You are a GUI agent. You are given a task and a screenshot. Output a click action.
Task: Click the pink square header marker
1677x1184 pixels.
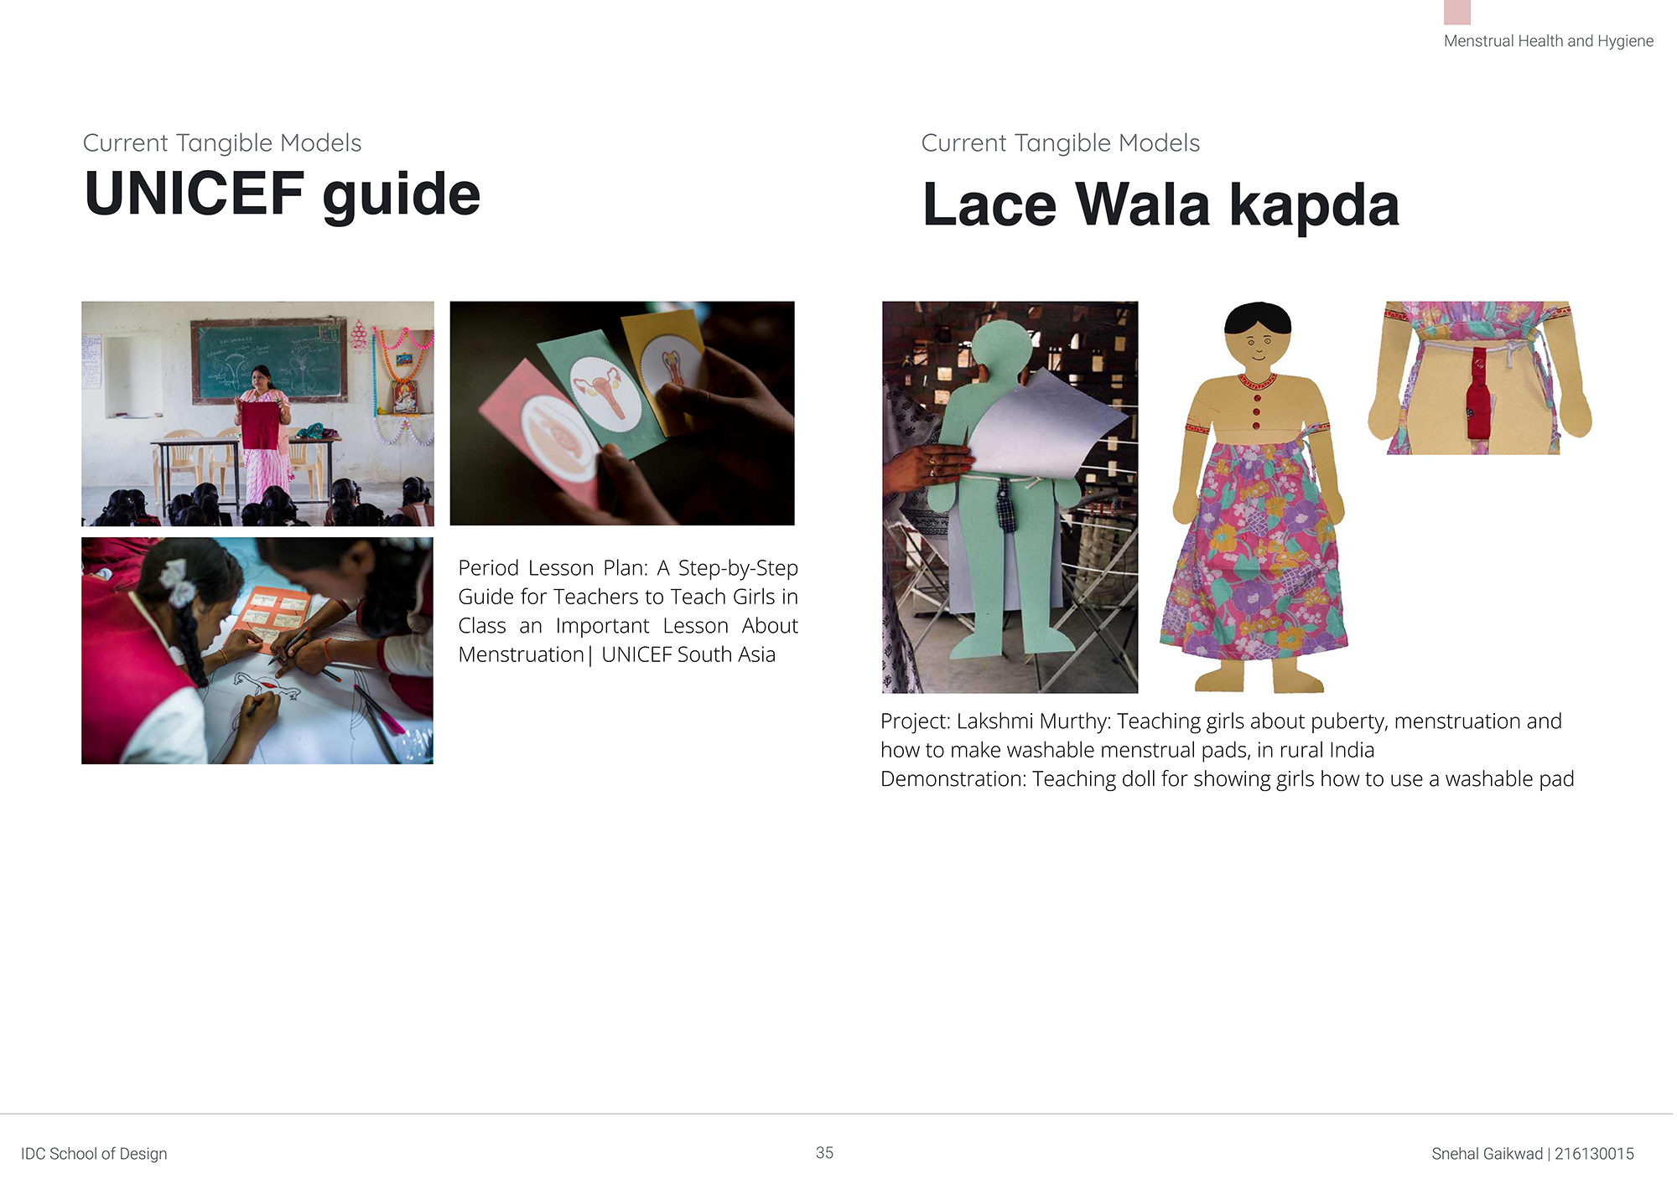click(1457, 12)
